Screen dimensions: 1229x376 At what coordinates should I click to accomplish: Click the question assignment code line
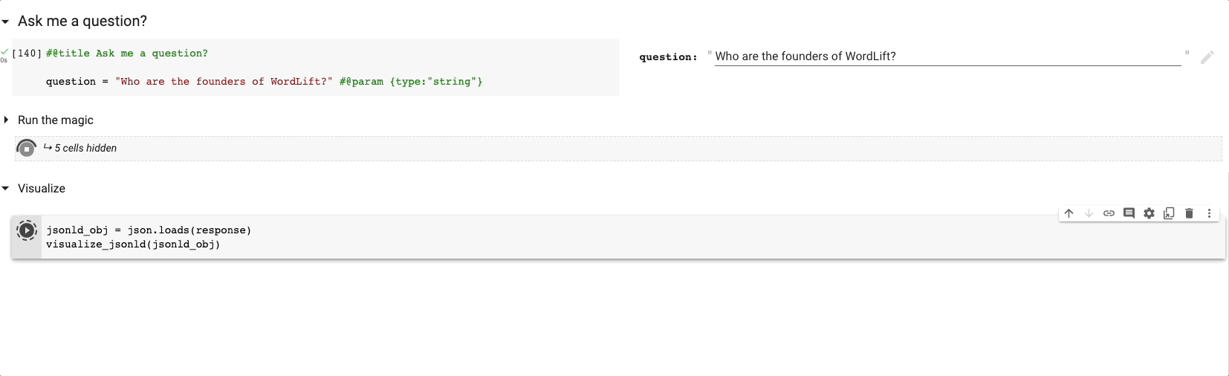(264, 82)
